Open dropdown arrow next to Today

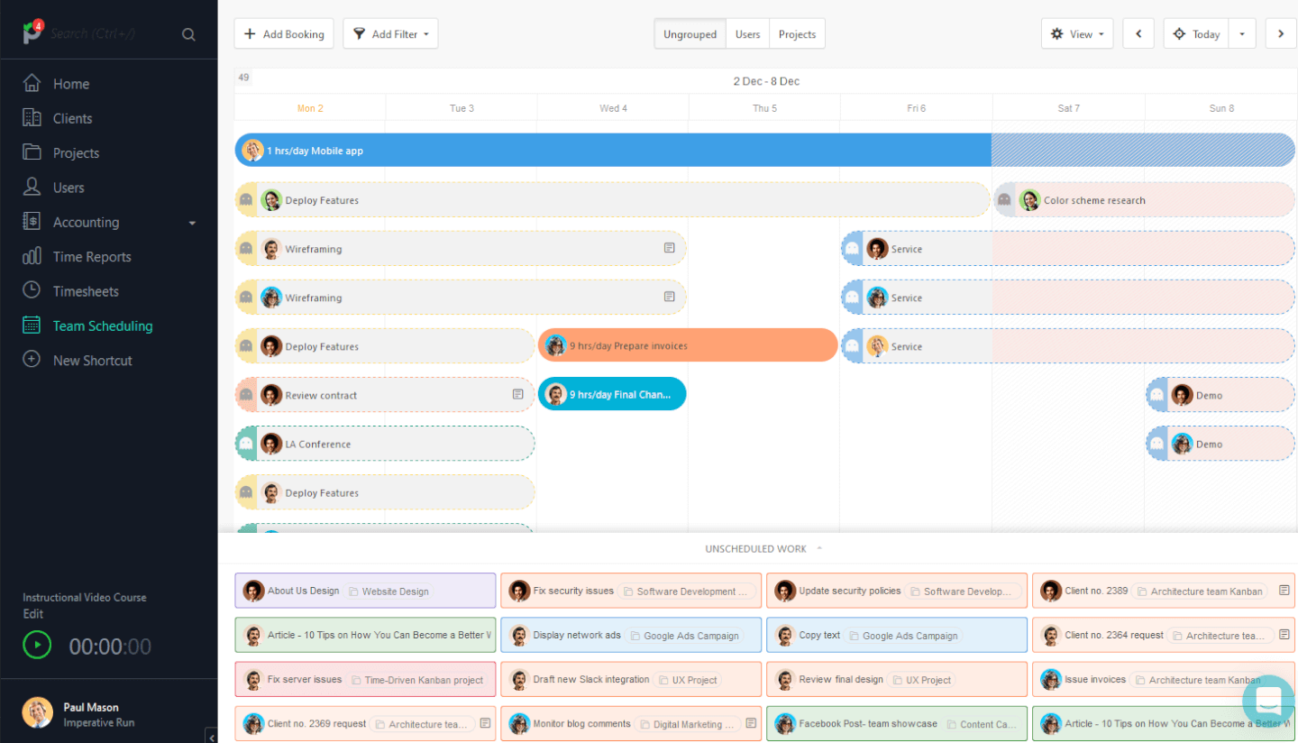pos(1242,34)
